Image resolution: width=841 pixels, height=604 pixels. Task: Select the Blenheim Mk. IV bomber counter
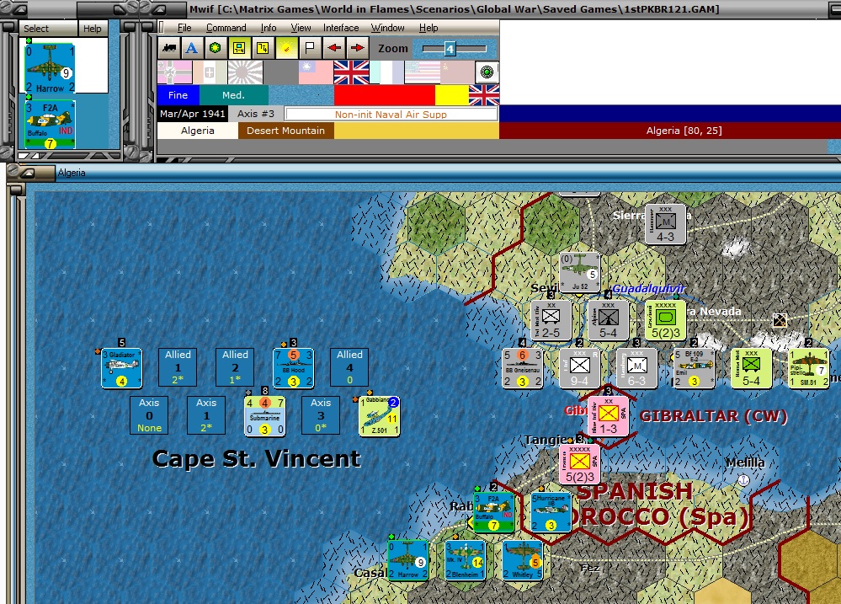tap(465, 560)
